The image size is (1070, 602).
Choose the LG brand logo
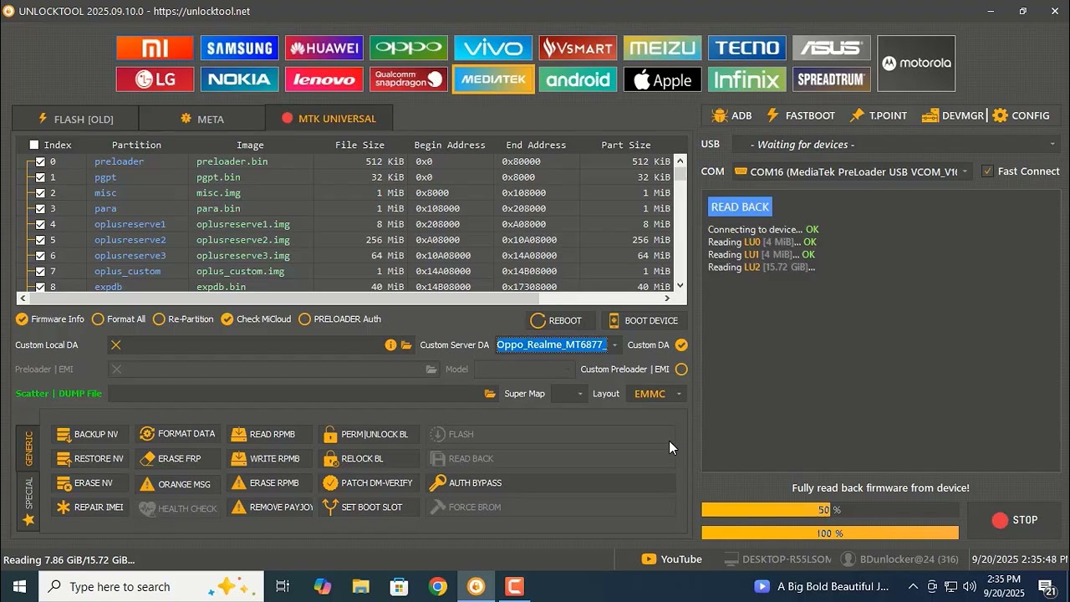tap(155, 79)
